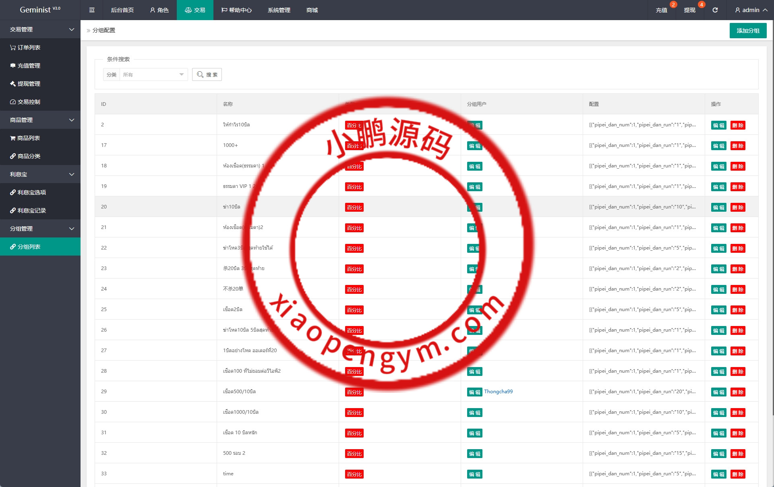Open the 系统管理 top menu

[279, 10]
